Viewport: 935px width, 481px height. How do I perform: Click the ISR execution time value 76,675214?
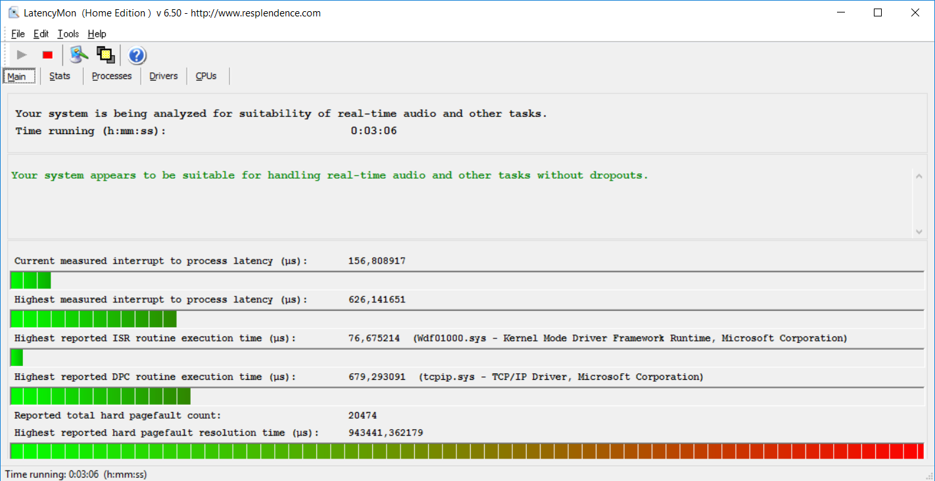point(374,338)
